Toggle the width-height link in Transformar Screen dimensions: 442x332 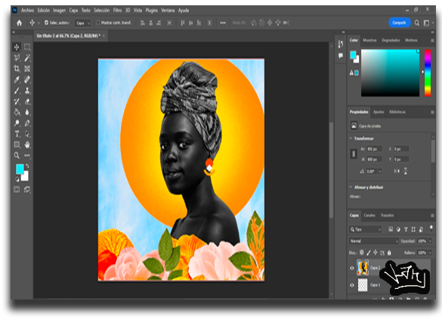354,154
